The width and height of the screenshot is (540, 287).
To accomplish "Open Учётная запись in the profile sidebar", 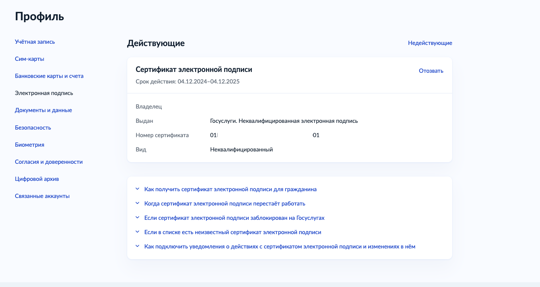I will [x=35, y=42].
